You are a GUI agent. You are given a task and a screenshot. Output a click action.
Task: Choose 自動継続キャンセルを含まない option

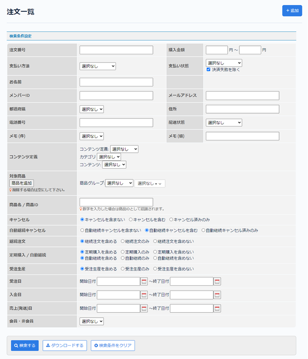tap(82, 230)
